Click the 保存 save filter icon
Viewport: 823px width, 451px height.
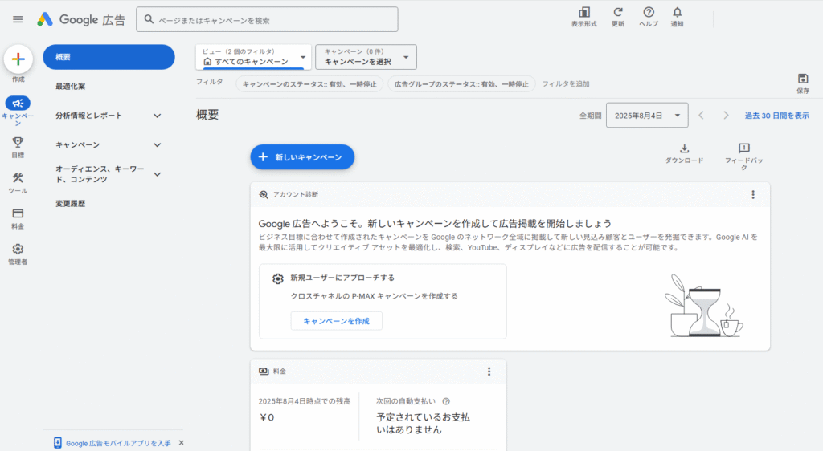pyautogui.click(x=803, y=79)
